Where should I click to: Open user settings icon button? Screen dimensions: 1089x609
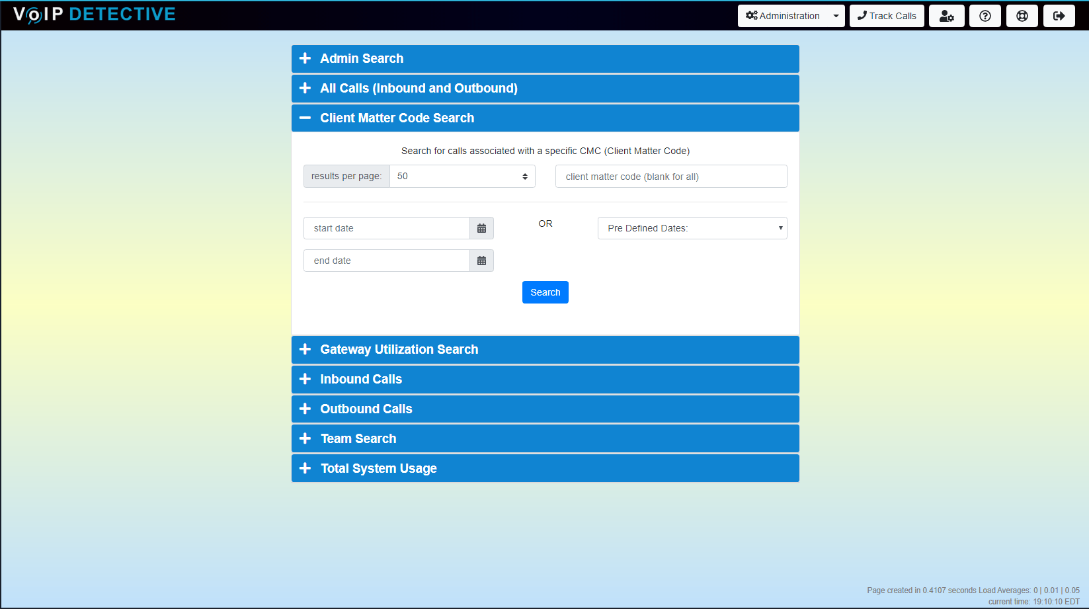(946, 16)
